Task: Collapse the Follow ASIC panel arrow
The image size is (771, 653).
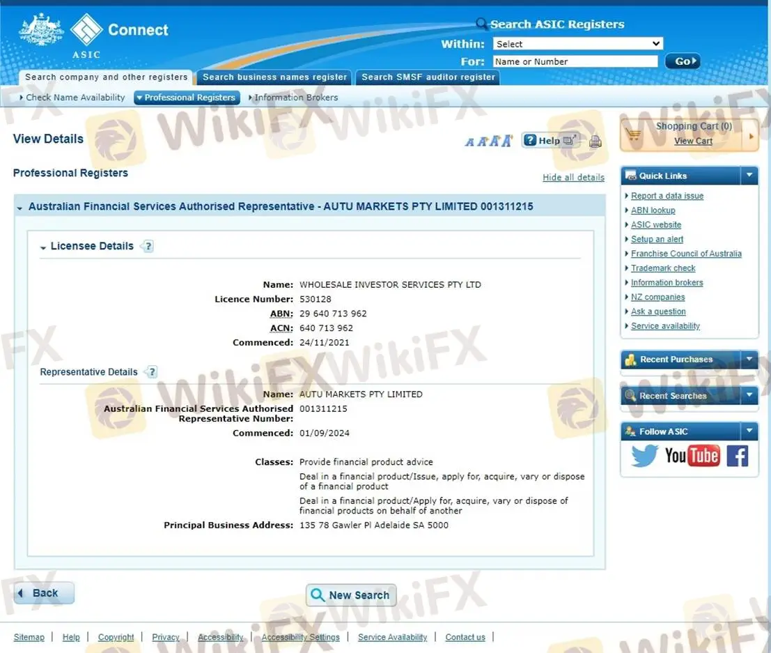Action: [x=749, y=431]
